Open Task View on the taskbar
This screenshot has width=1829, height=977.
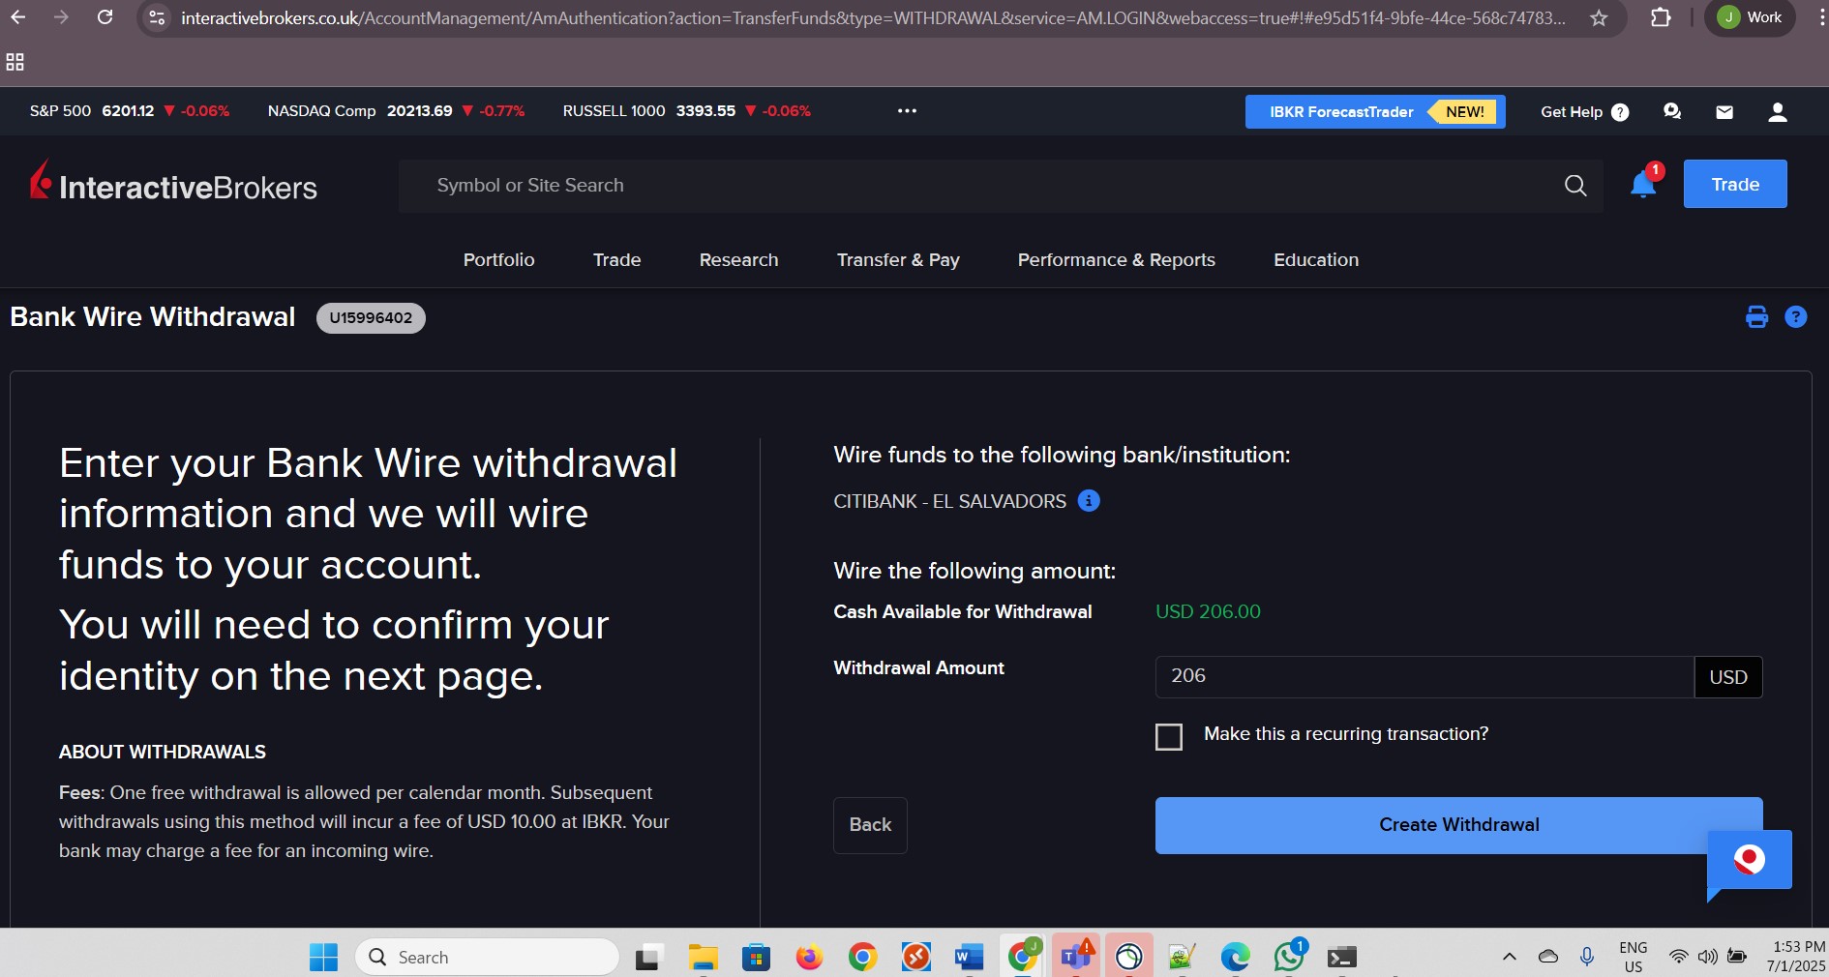(648, 957)
